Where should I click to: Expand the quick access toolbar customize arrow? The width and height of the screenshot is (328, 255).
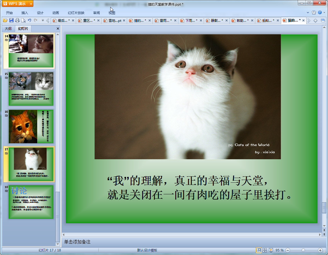(43, 20)
